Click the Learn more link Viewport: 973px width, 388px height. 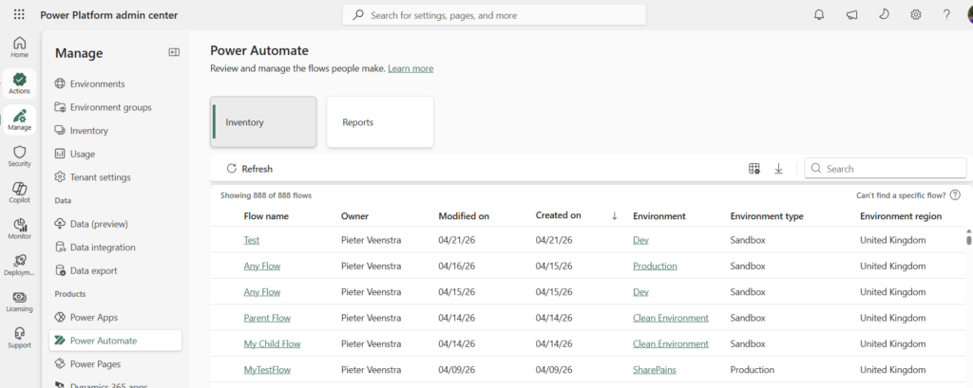coord(410,68)
